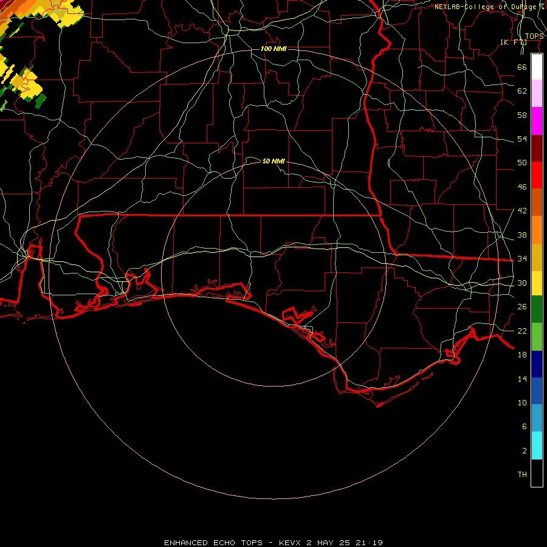Click the magenta legend swatch
The height and width of the screenshot is (547, 547).
(x=537, y=121)
